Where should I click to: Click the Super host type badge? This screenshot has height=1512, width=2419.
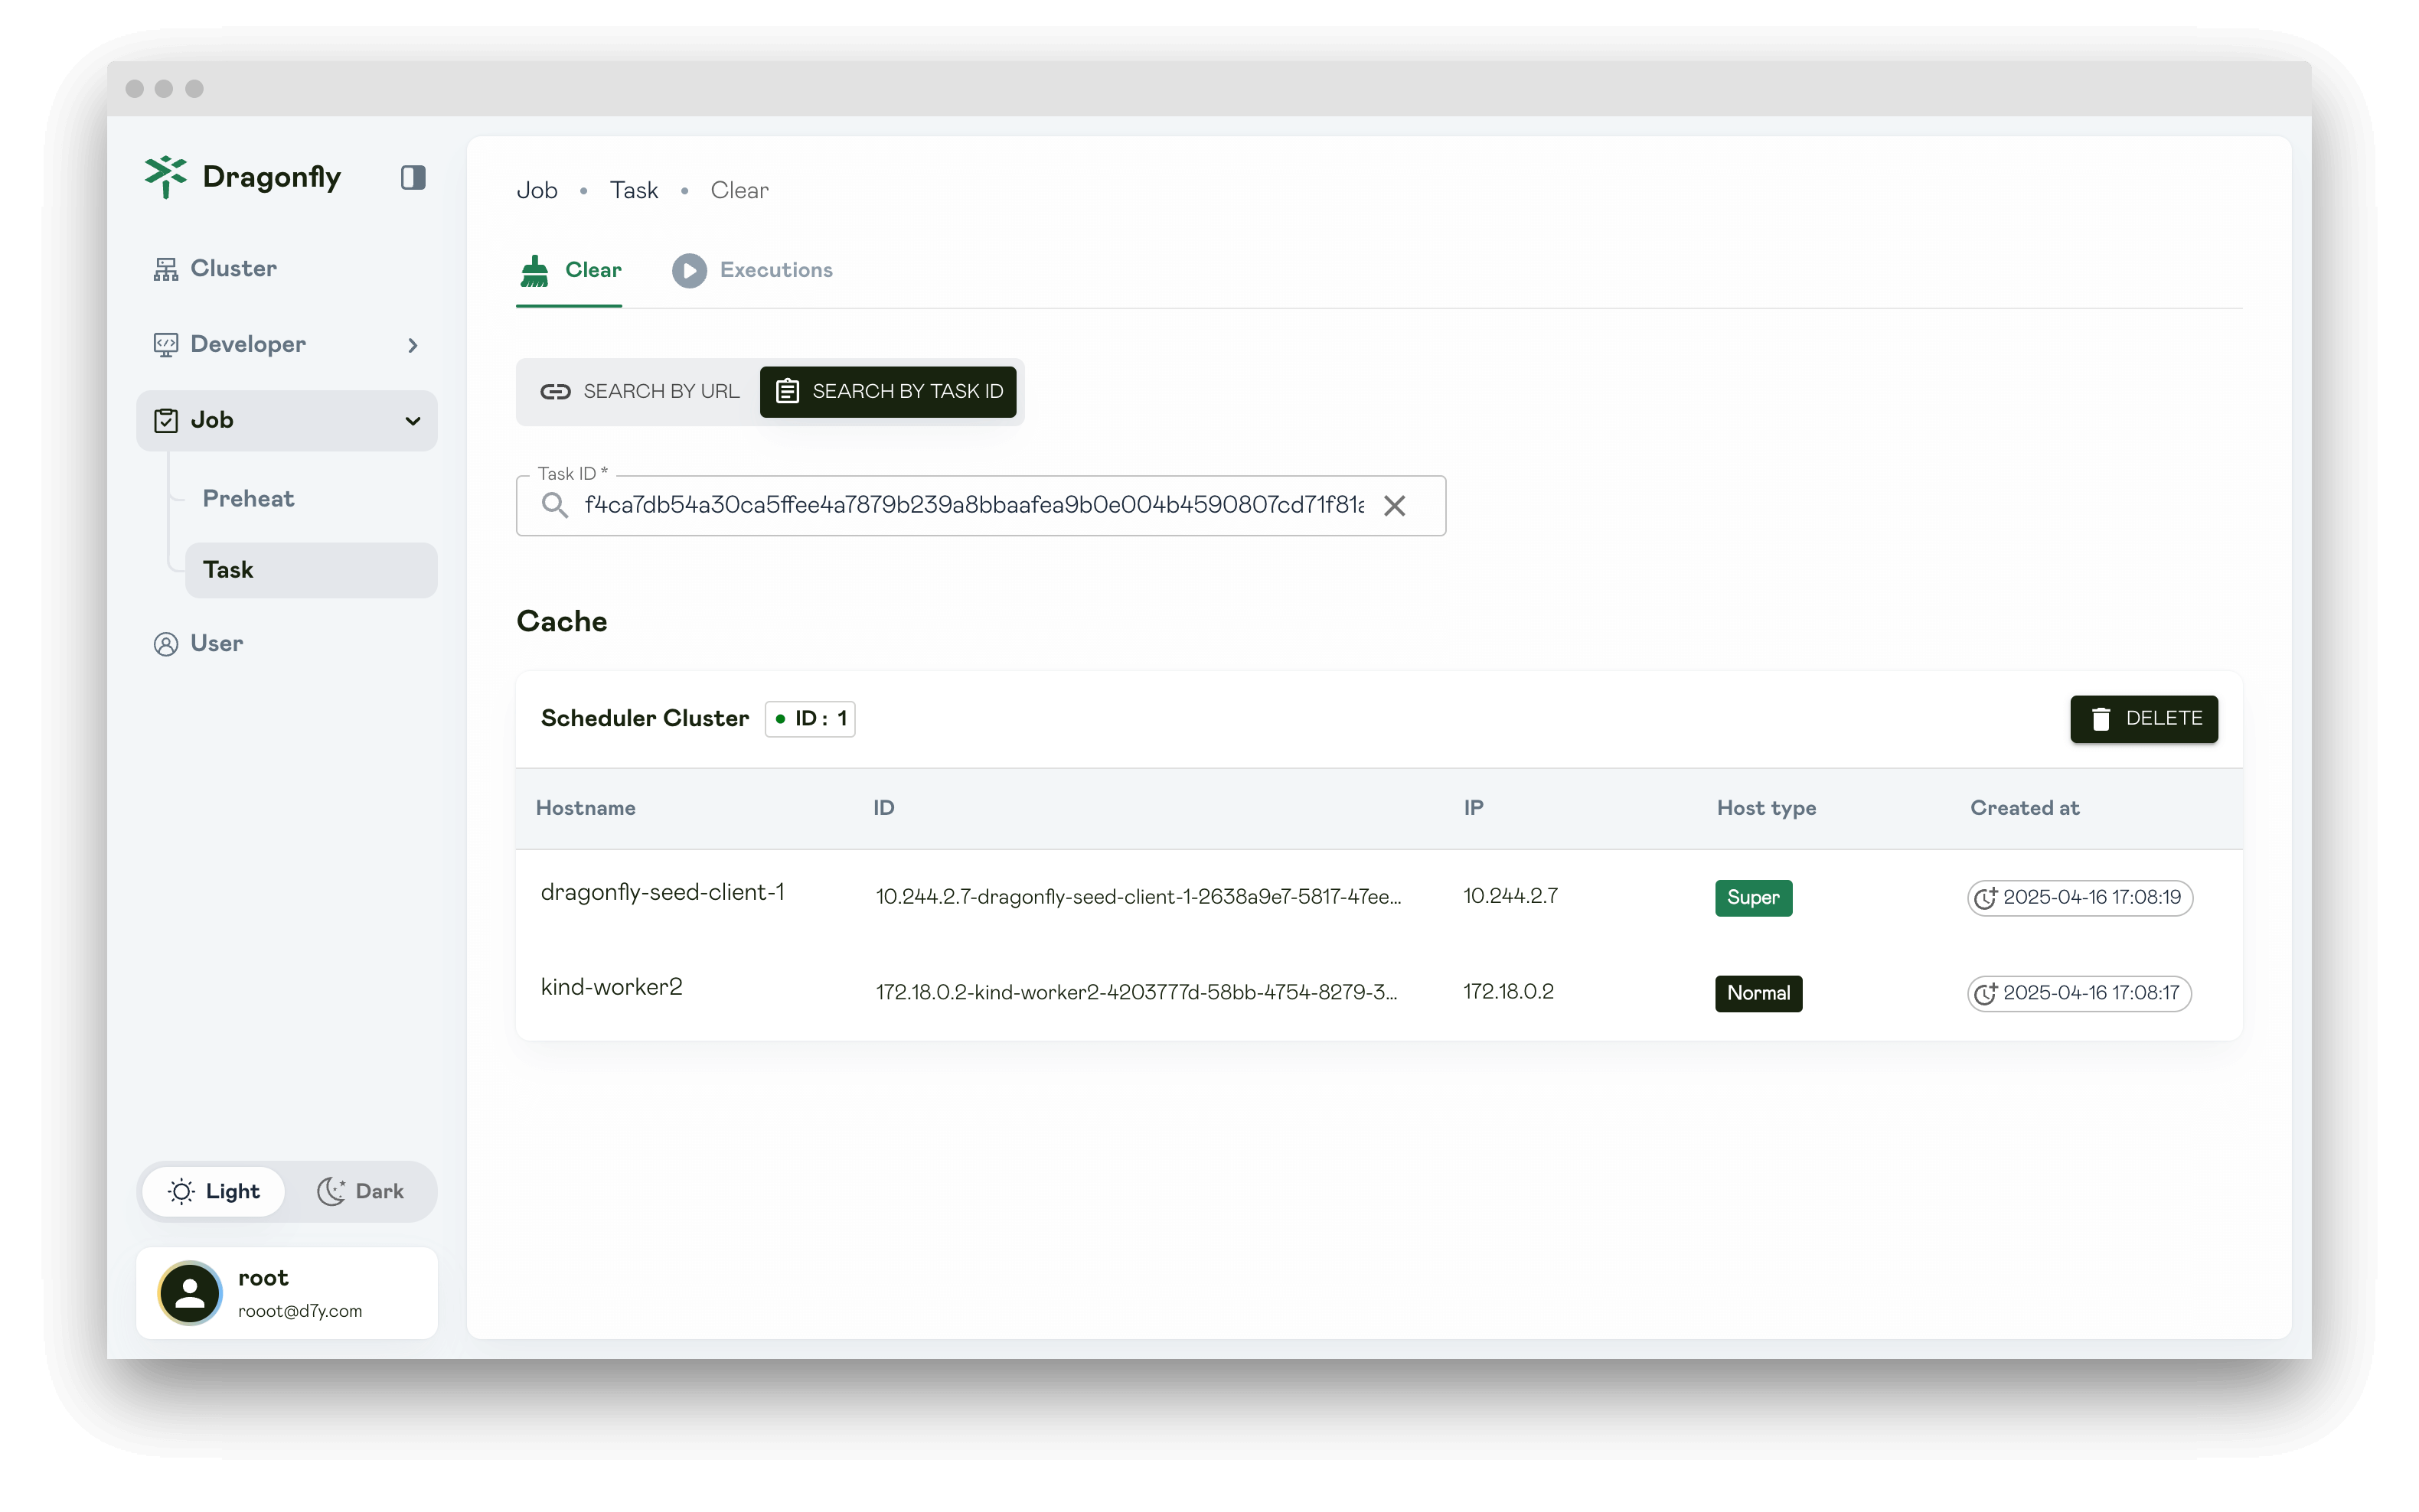click(x=1754, y=898)
